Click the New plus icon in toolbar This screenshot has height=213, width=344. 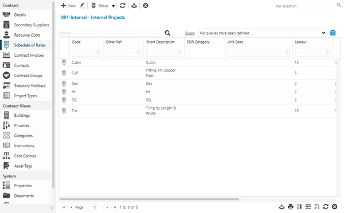click(x=64, y=6)
